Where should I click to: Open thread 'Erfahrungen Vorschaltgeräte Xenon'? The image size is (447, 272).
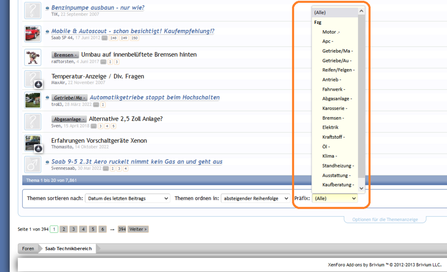(99, 140)
